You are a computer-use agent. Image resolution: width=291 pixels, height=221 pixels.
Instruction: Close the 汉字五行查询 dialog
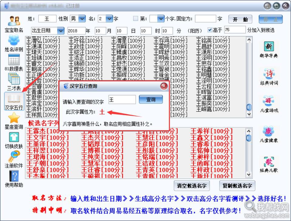coord(164,86)
